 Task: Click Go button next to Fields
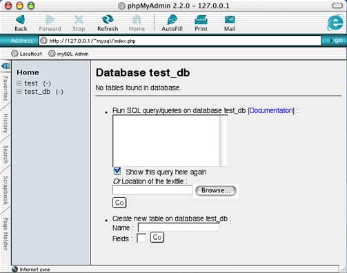pos(157,237)
